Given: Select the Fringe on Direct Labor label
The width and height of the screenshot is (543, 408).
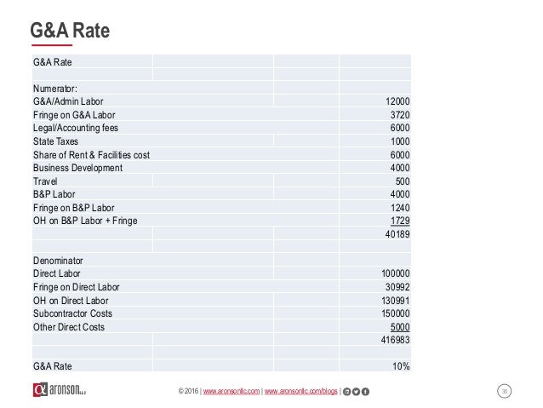Looking at the screenshot, I should tap(77, 287).
